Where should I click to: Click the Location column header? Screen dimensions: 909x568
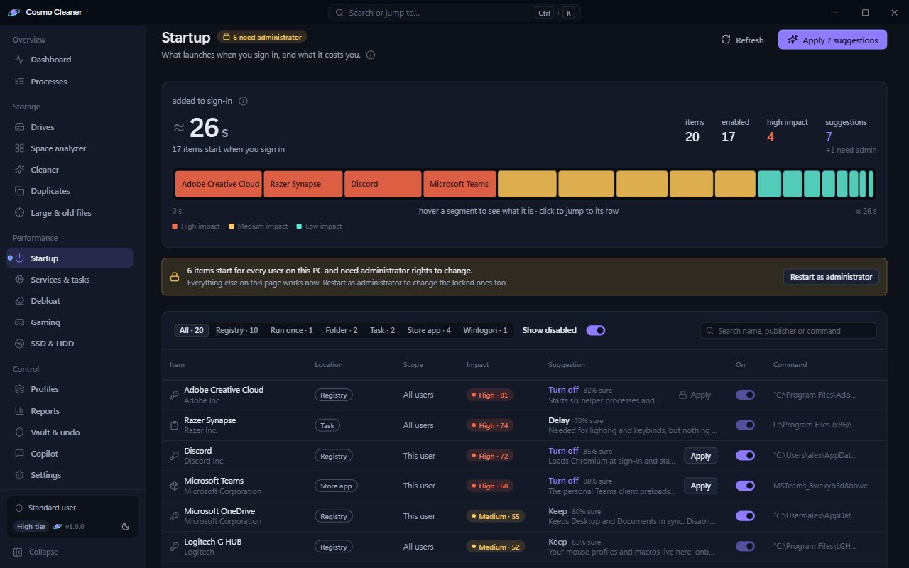[x=329, y=365]
